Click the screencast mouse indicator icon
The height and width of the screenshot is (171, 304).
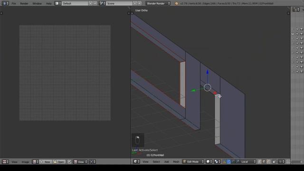(x=137, y=140)
